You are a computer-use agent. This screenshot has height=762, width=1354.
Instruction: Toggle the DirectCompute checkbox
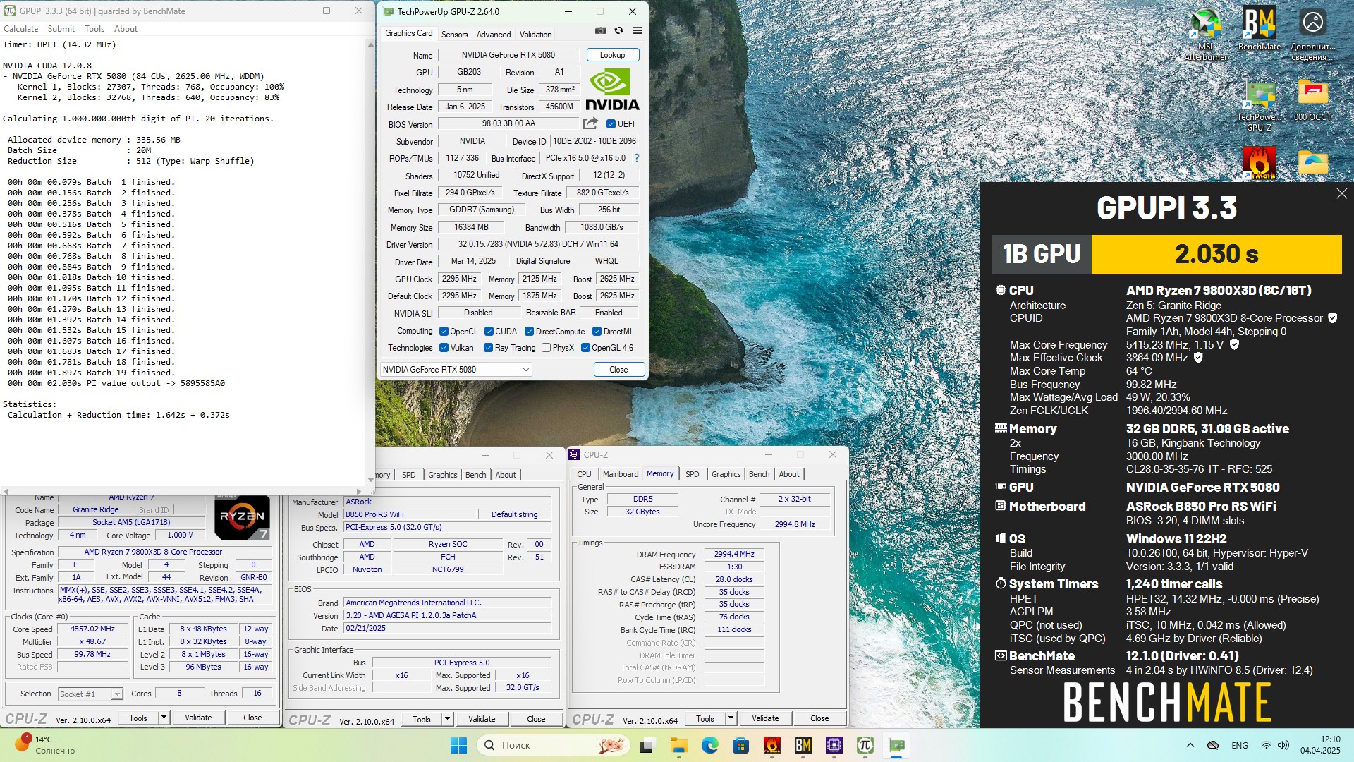(529, 332)
